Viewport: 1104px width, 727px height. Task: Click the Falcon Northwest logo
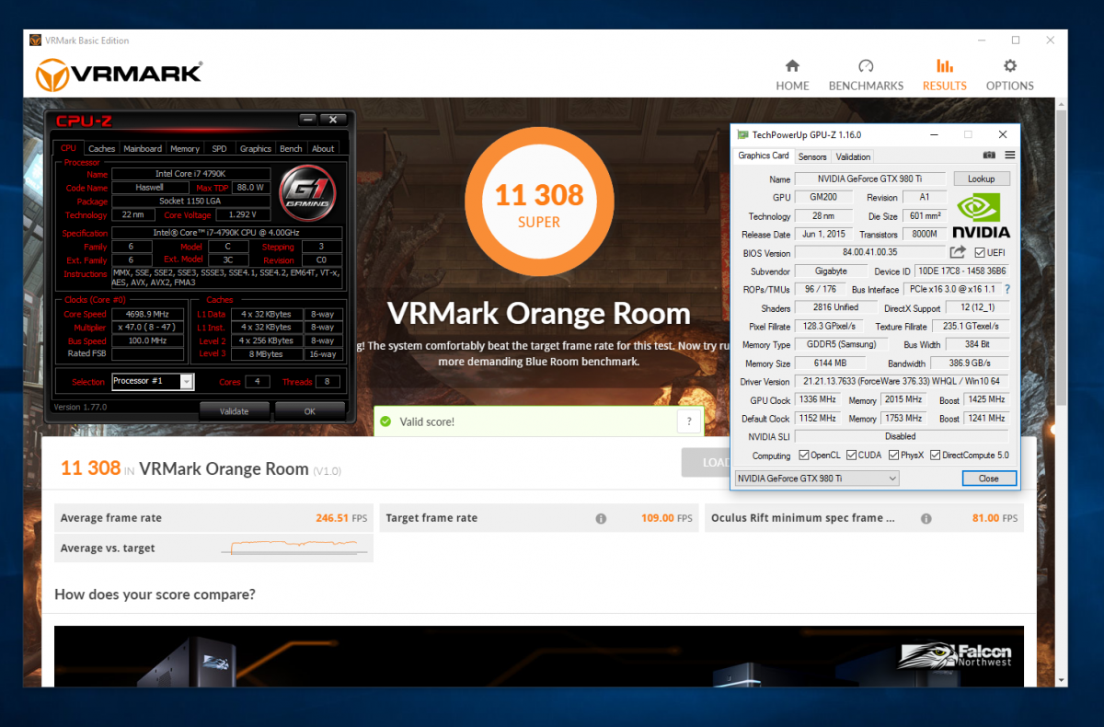coord(955,655)
